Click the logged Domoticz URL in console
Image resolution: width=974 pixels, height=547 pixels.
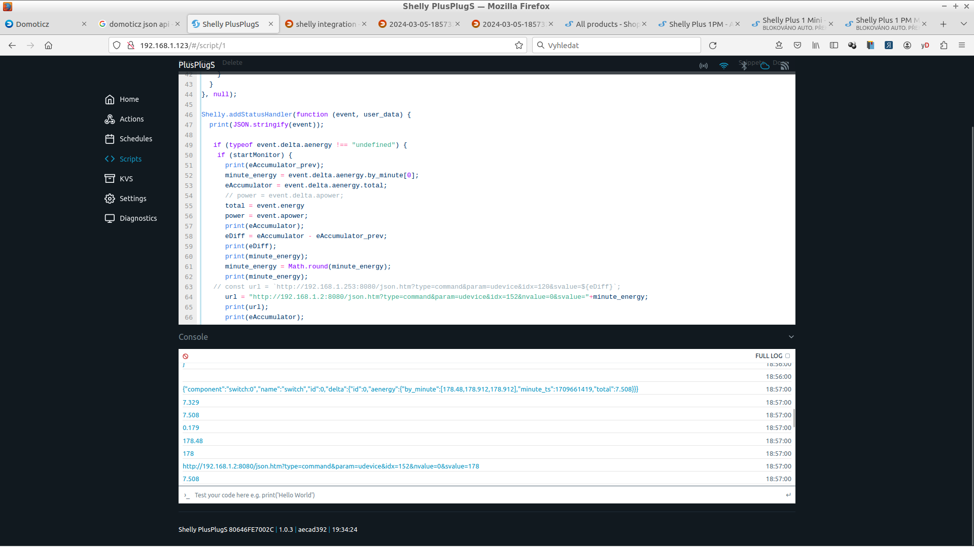(x=331, y=466)
